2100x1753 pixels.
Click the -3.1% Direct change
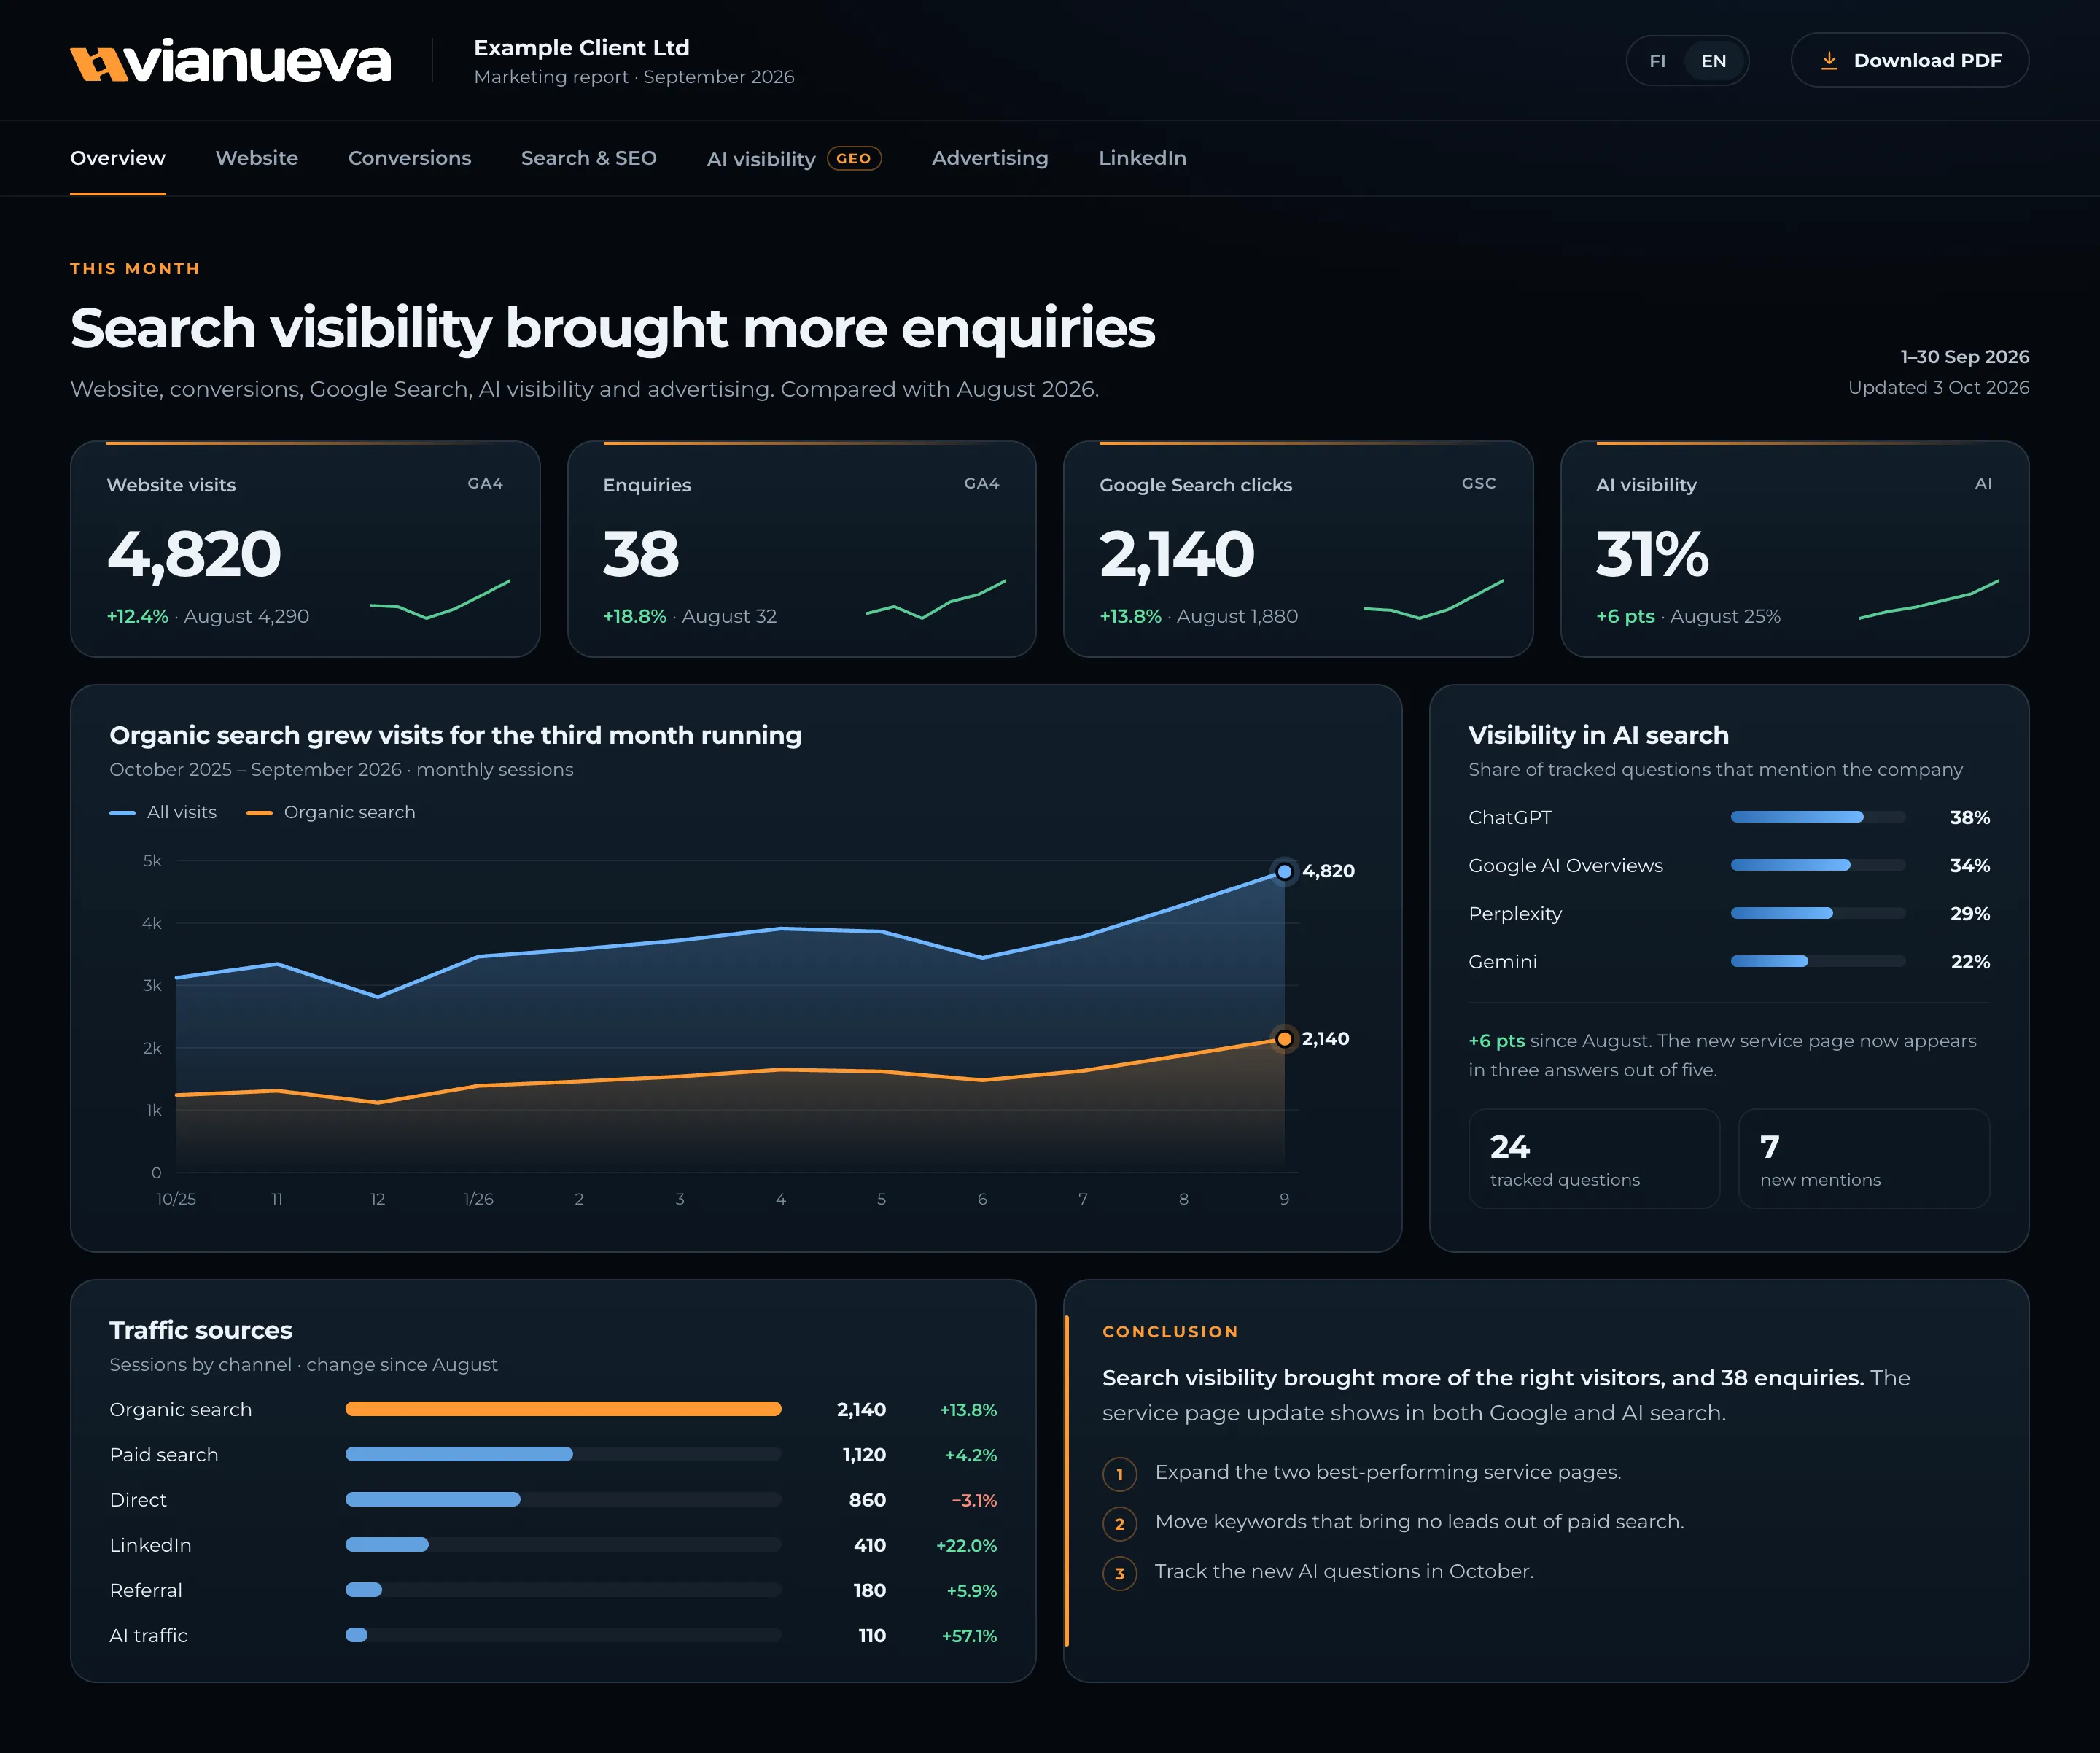pyautogui.click(x=974, y=1500)
